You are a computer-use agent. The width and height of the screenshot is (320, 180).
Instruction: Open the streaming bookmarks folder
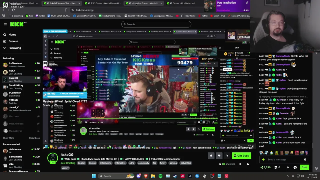click(x=16, y=16)
